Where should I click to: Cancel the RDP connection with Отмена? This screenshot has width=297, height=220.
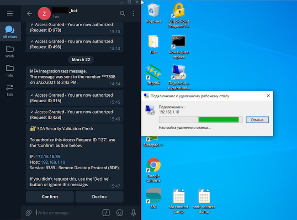pos(257,120)
